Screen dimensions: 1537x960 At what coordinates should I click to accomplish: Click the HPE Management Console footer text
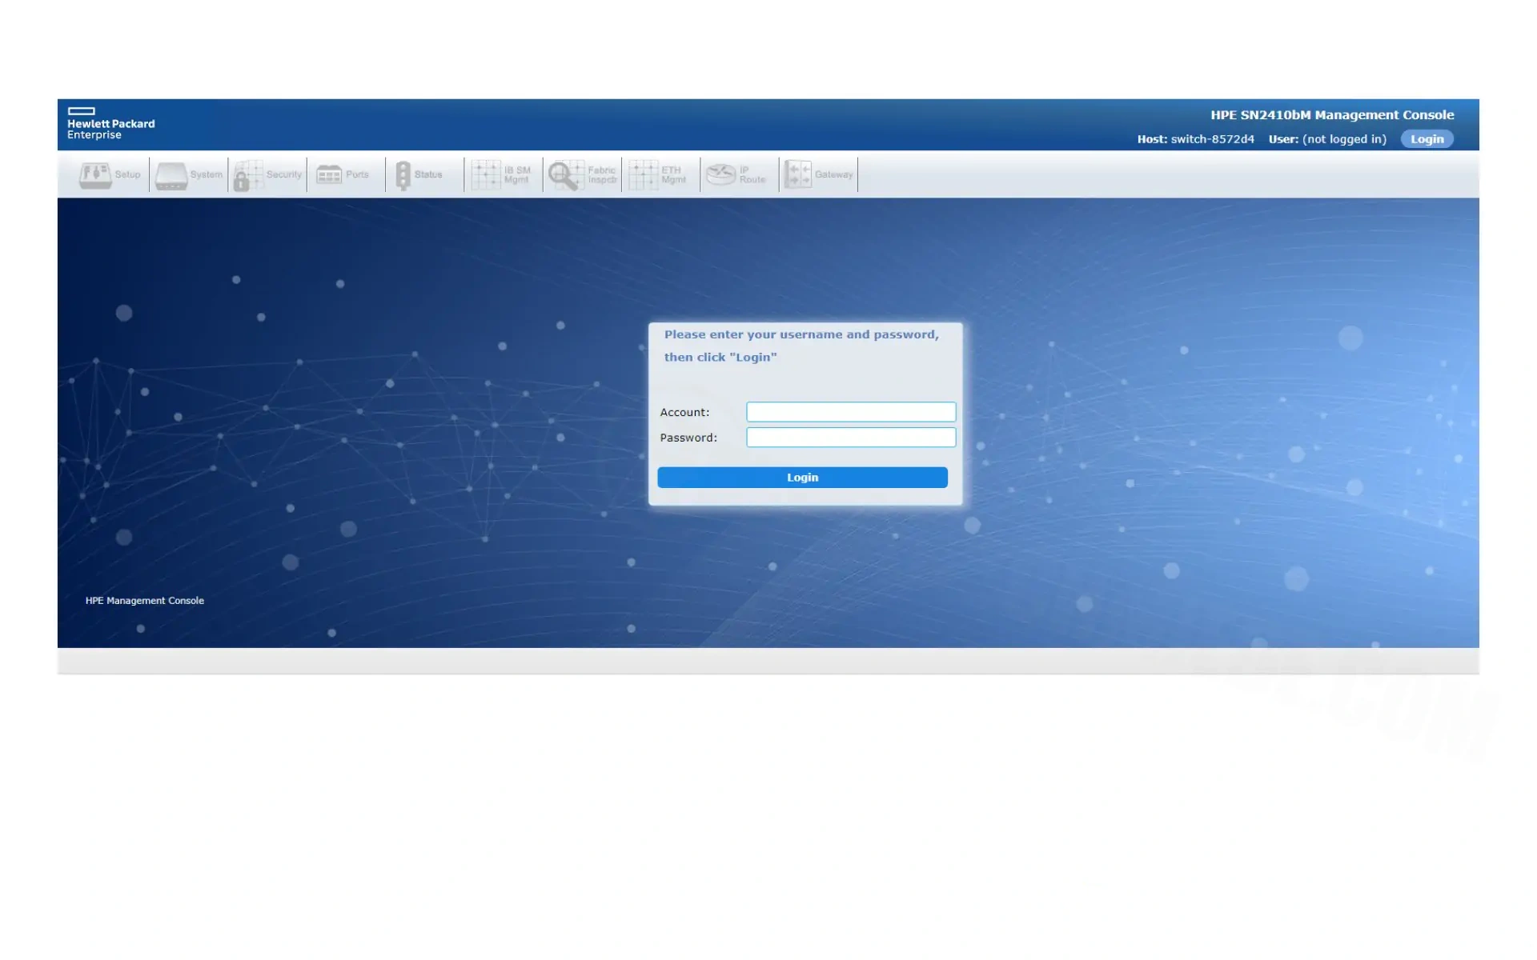(x=145, y=601)
